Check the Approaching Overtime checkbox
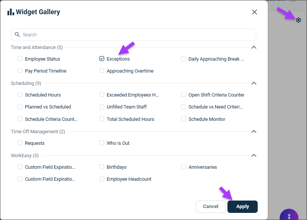This screenshot has height=220, width=307. pyautogui.click(x=102, y=71)
